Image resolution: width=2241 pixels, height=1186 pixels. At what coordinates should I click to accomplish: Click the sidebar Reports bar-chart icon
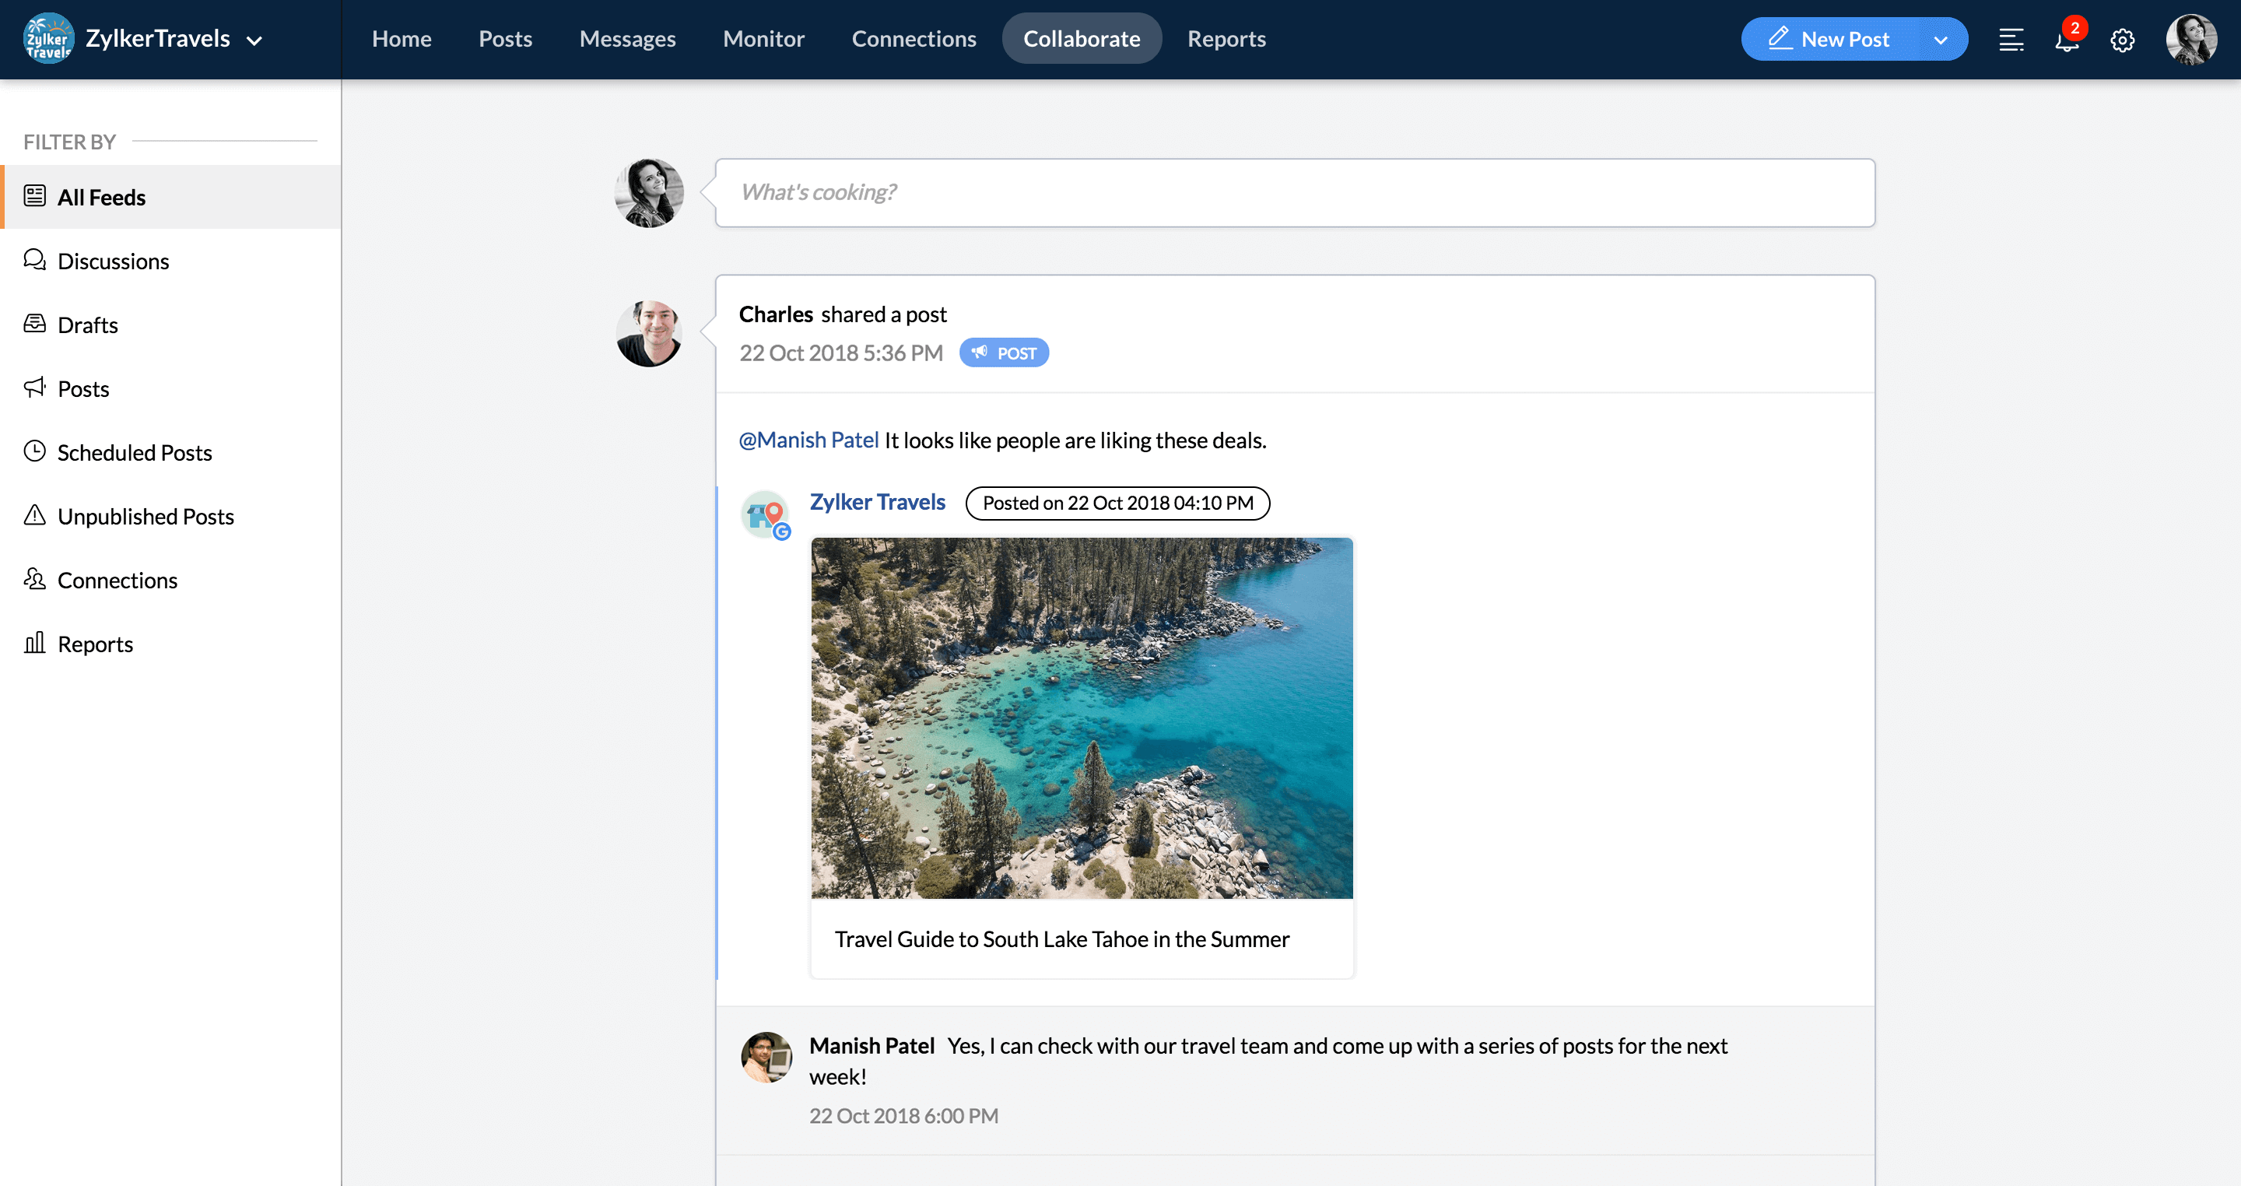pyautogui.click(x=35, y=643)
